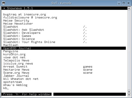Close the Shell - Konsole window
132x98 pixels.
[128, 3]
